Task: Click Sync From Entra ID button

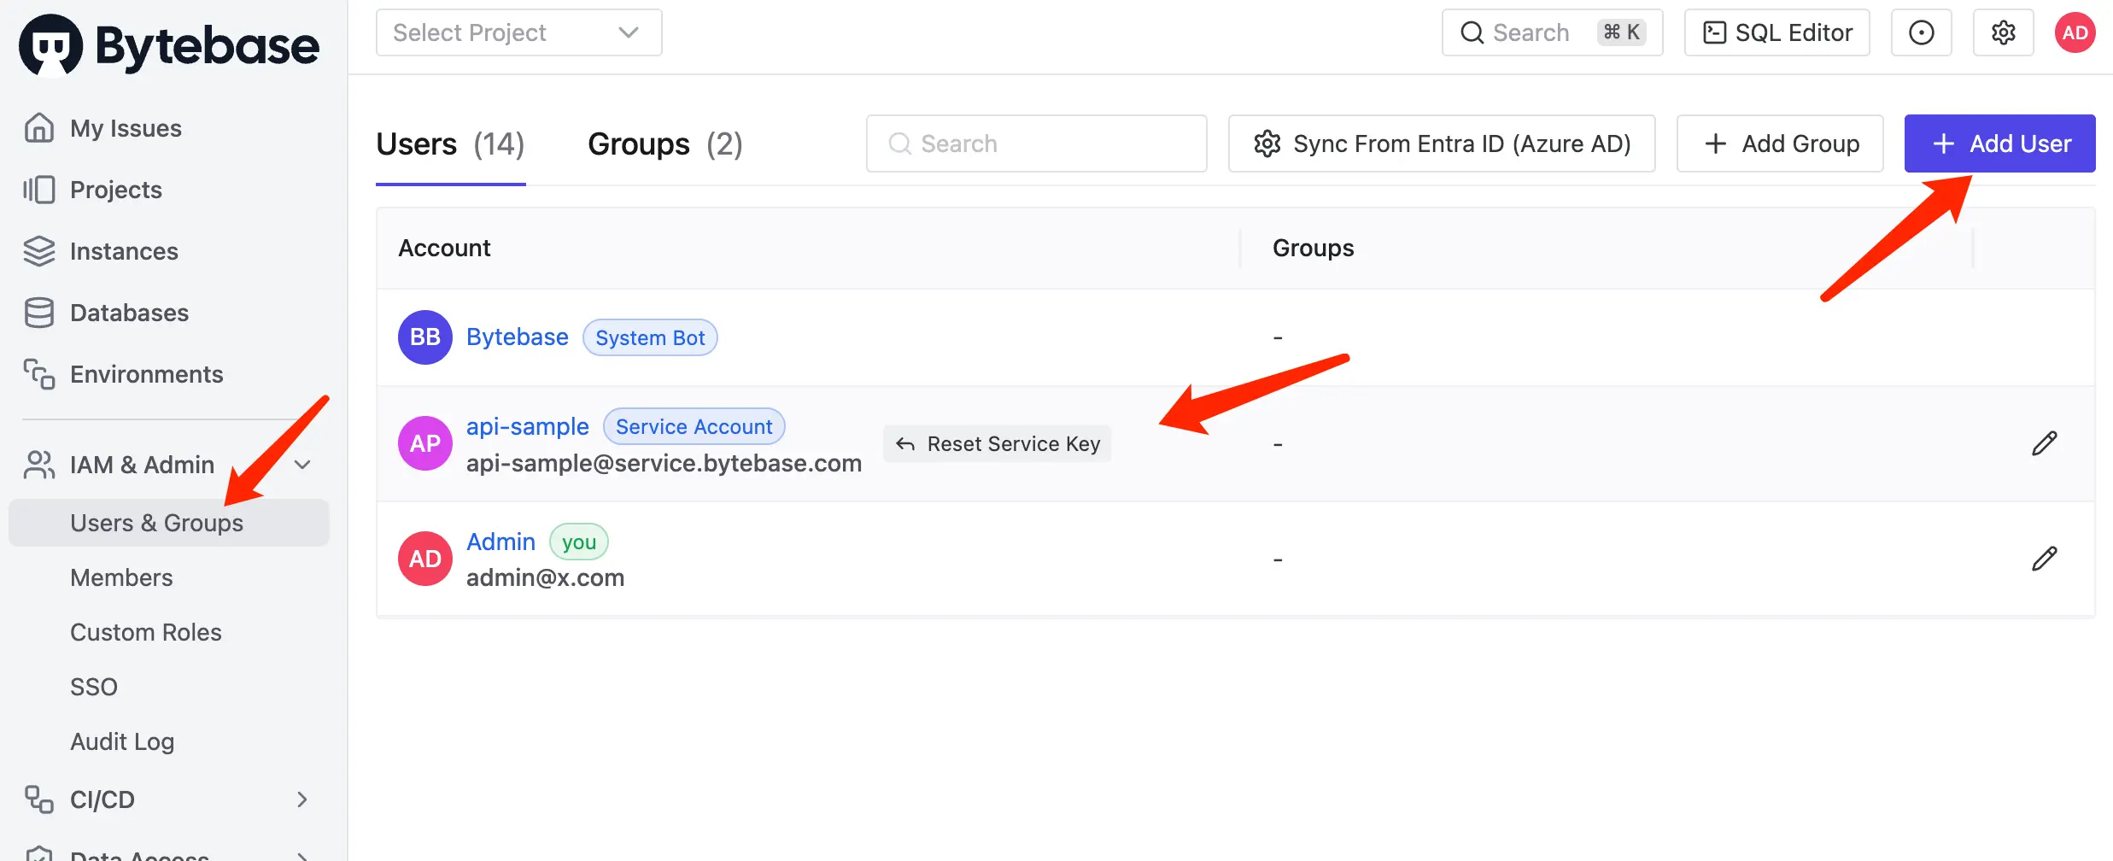Action: (1442, 143)
